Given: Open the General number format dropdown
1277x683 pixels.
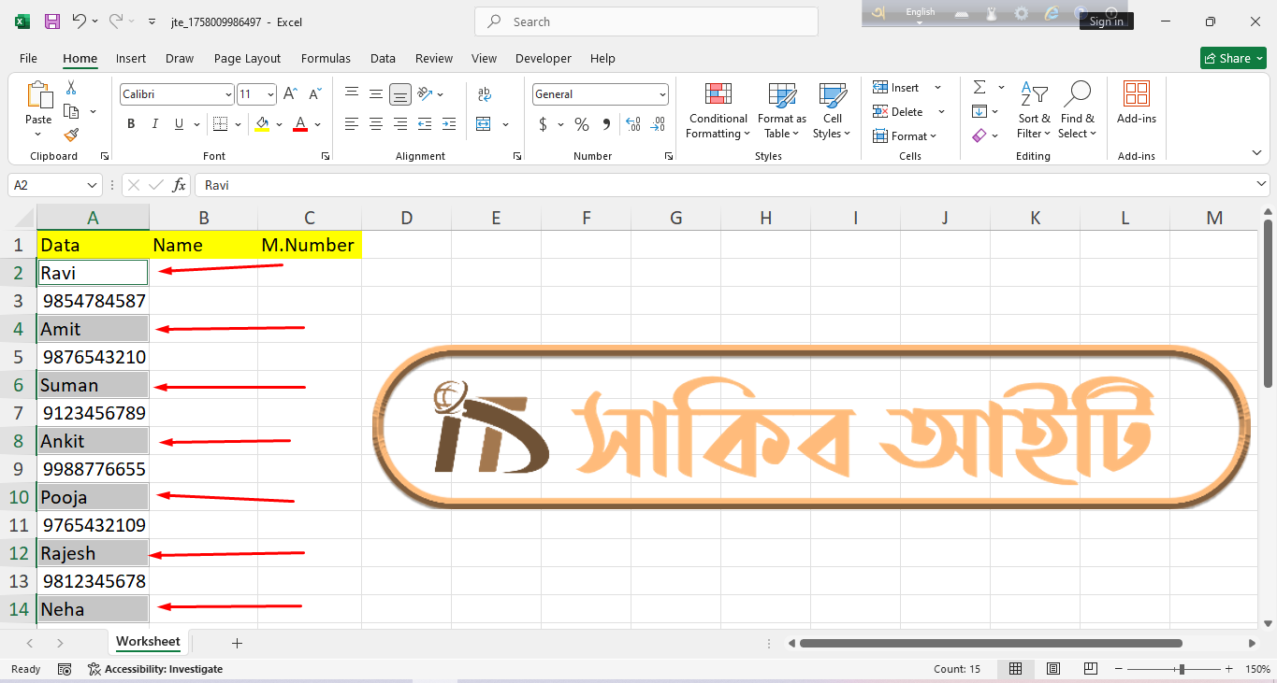Looking at the screenshot, I should click(662, 94).
